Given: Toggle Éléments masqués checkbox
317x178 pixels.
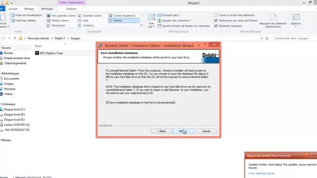Looking at the screenshot, I should click(216, 26).
